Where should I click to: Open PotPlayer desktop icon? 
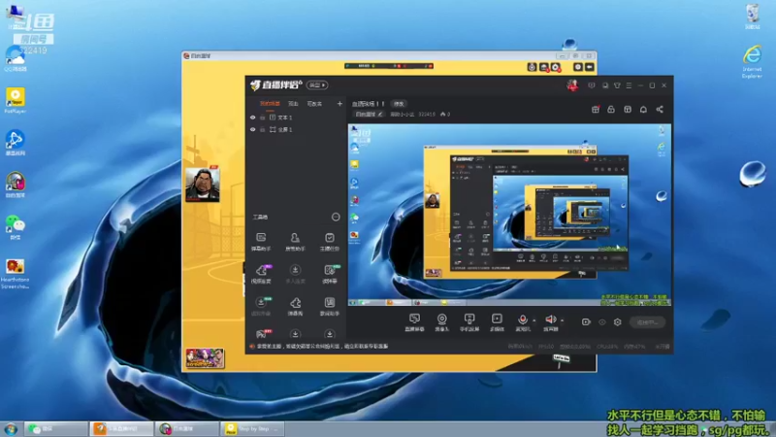(x=16, y=101)
